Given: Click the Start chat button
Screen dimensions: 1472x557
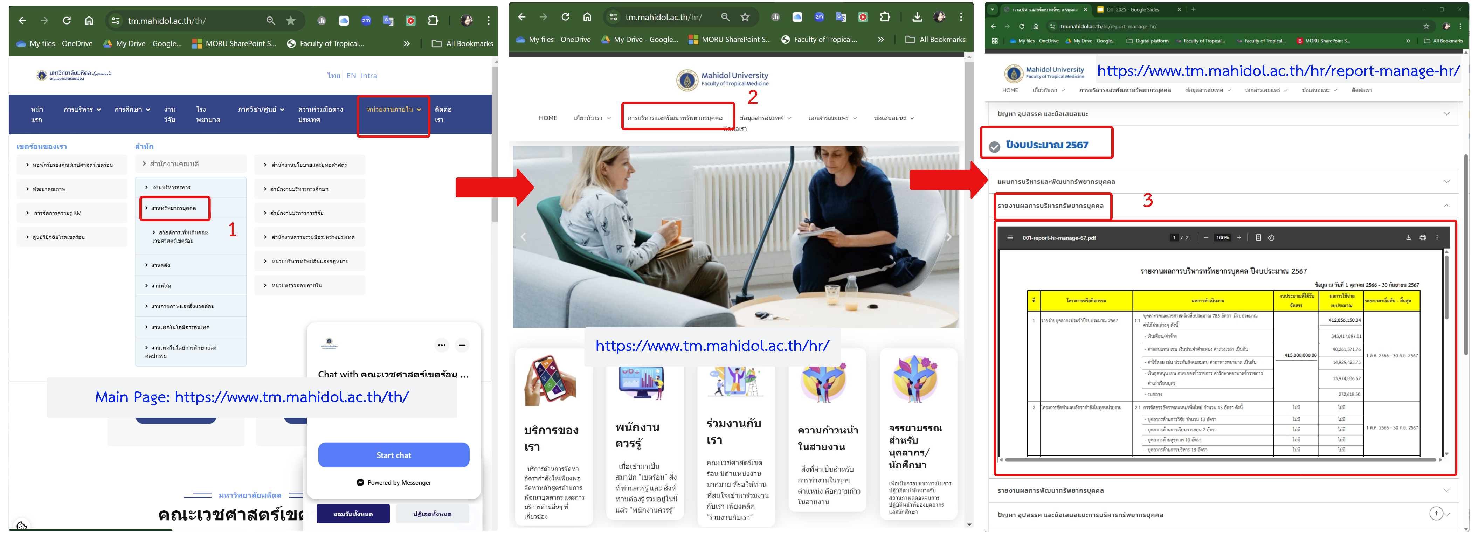Looking at the screenshot, I should (394, 455).
